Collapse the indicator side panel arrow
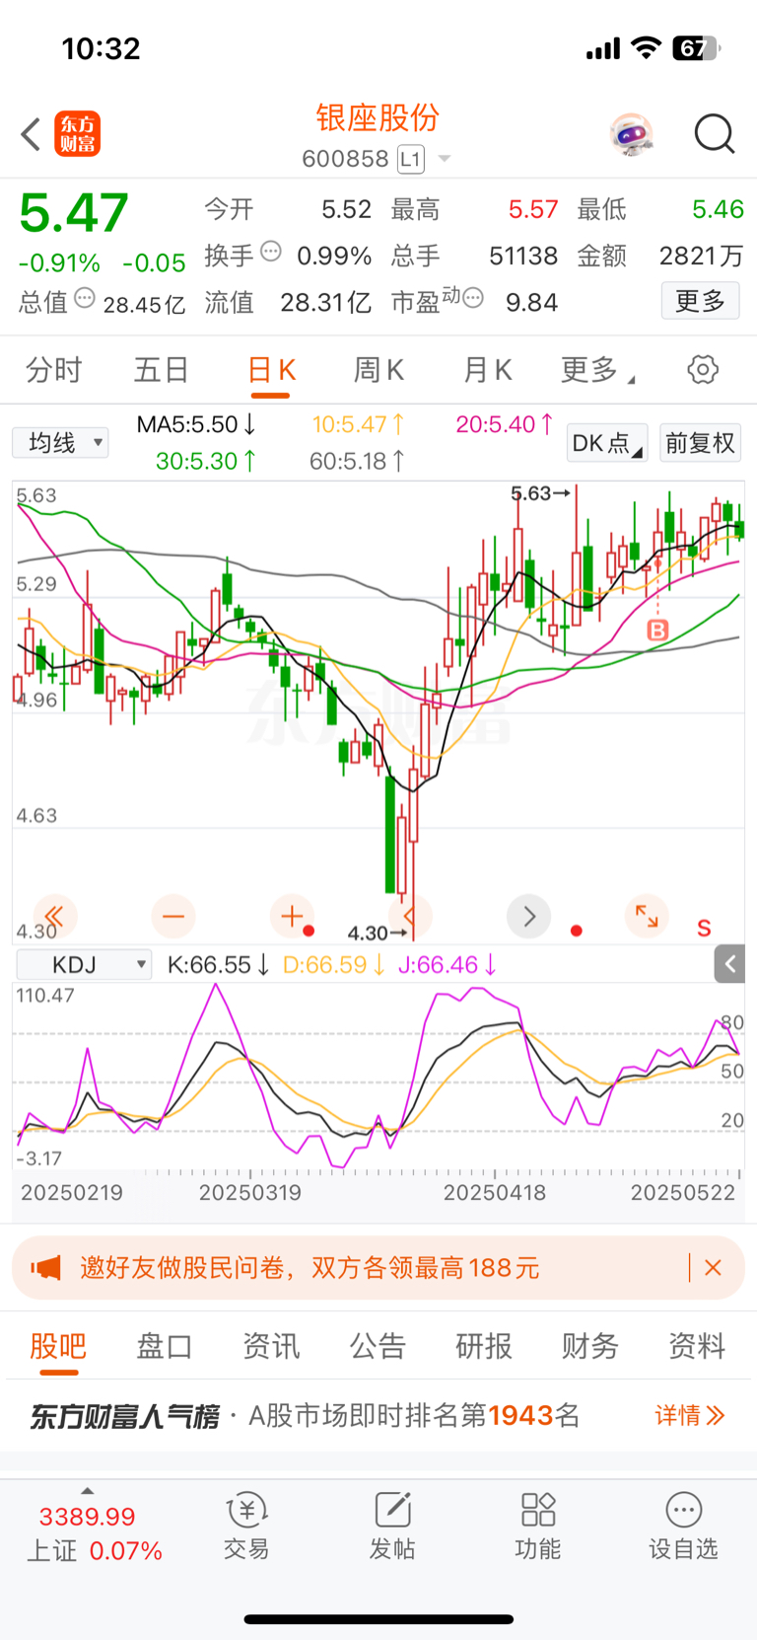The width and height of the screenshot is (757, 1641). [x=729, y=964]
